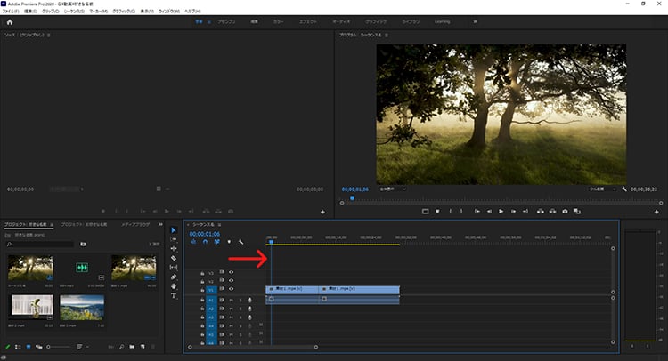The width and height of the screenshot is (668, 361).
Task: Enable voice-over record on track A1
Action: 249,301
